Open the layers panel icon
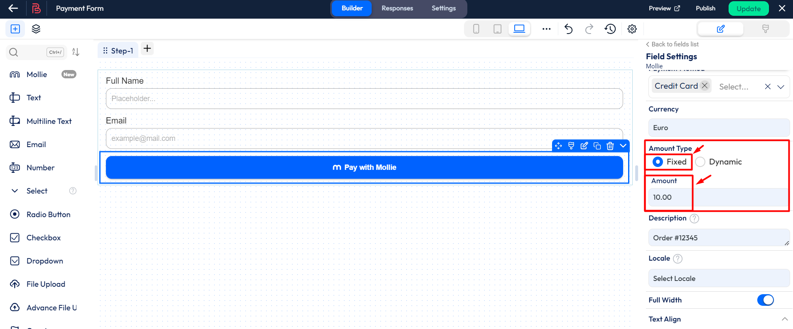Image resolution: width=793 pixels, height=329 pixels. pos(36,29)
